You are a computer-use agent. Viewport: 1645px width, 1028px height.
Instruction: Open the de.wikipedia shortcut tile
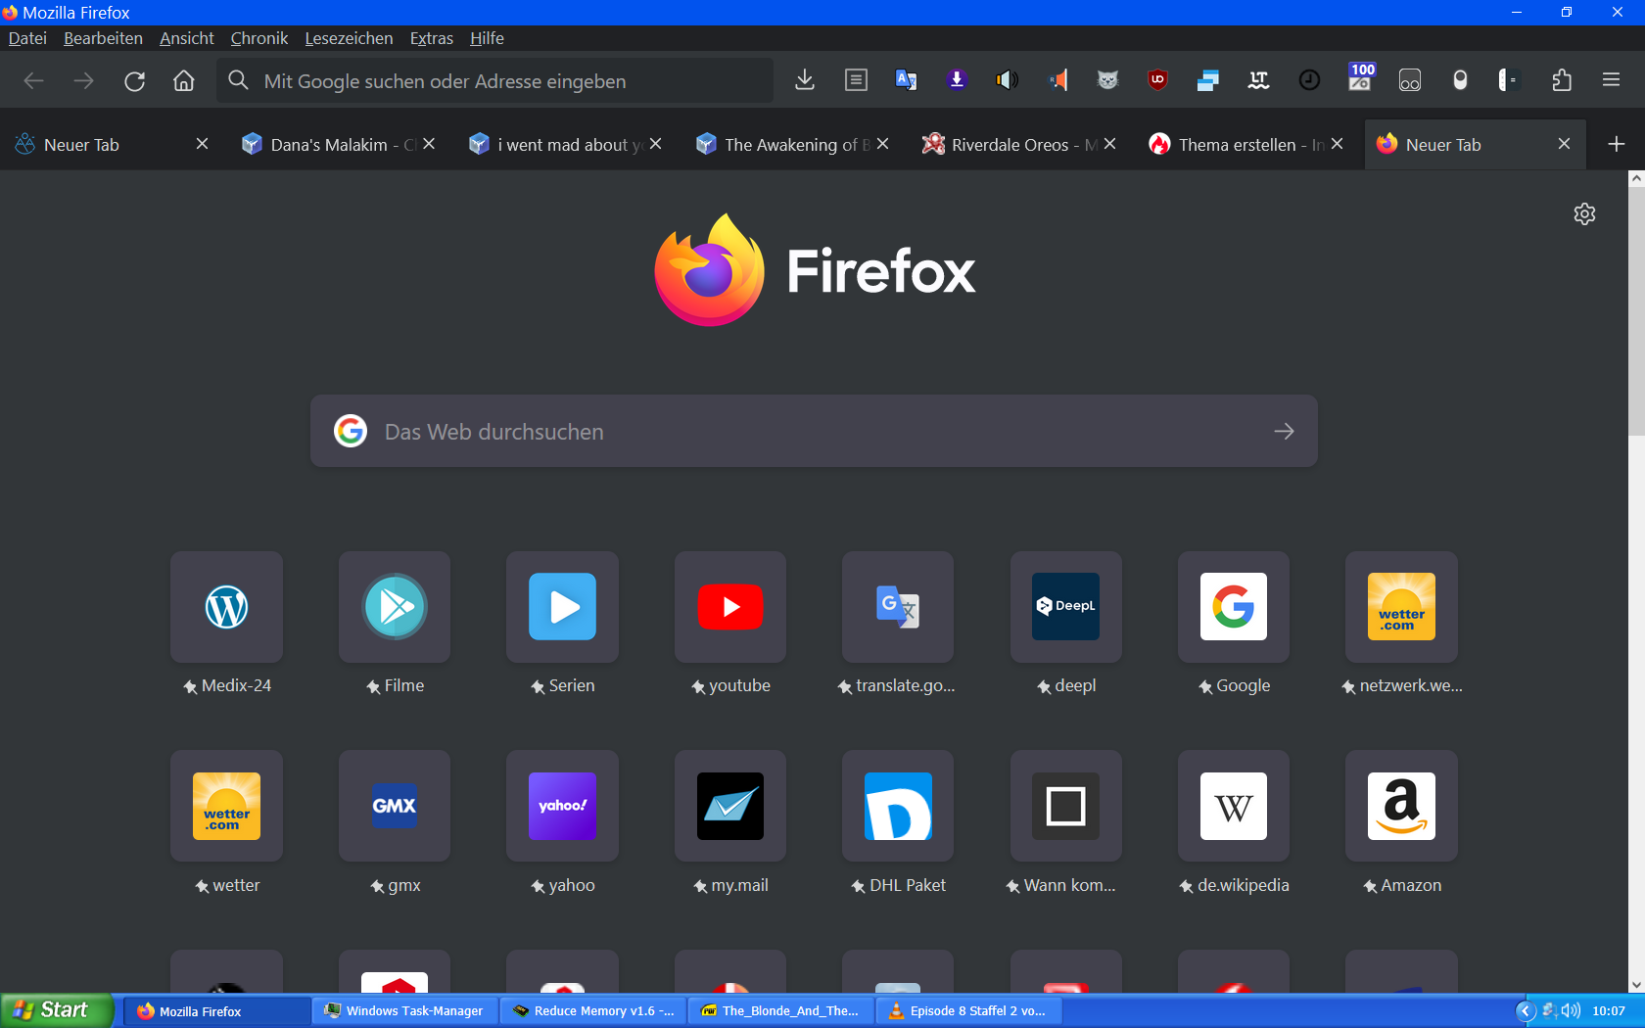click(1234, 807)
